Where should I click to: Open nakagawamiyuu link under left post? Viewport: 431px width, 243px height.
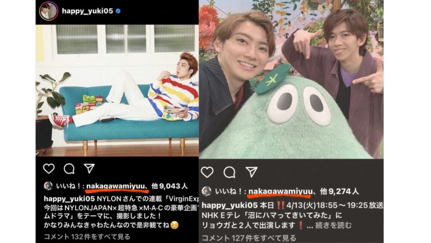click(116, 186)
